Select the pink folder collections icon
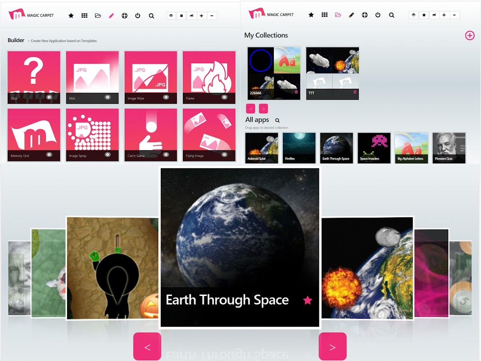The height and width of the screenshot is (361, 481). point(338,15)
